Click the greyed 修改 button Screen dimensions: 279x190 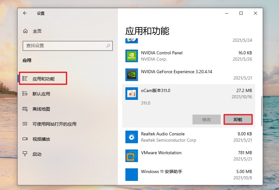206,119
